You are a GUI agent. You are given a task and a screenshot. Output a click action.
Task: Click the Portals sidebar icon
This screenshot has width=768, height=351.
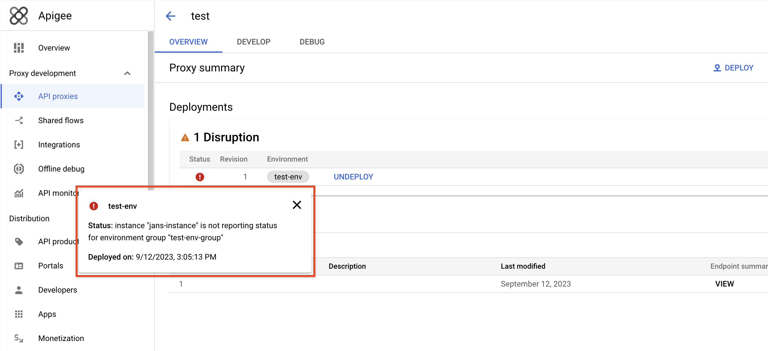click(19, 266)
